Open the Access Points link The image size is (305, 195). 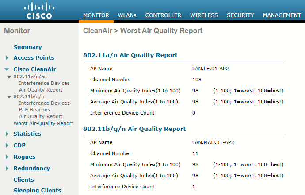[34, 58]
